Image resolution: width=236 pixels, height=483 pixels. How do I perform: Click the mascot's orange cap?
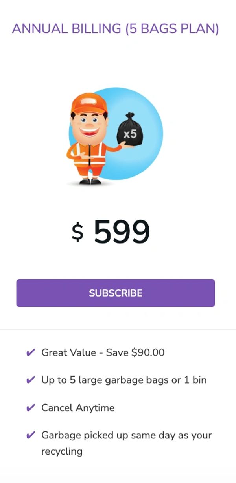pyautogui.click(x=90, y=103)
